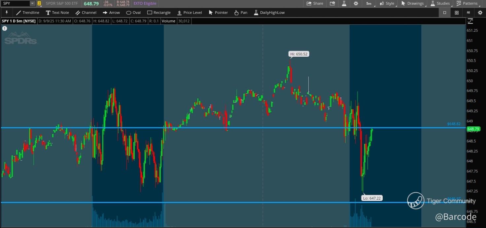486x228 pixels.
Task: Click the -.04 / -0.01% change value
Action: pos(108,3)
